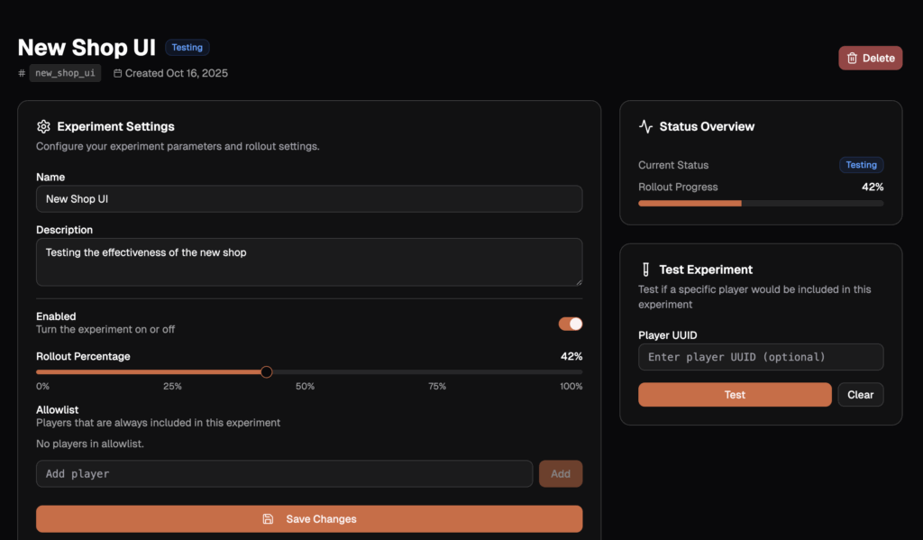Click the Rollout Percentage slider handle
Image resolution: width=923 pixels, height=540 pixels.
click(x=266, y=372)
